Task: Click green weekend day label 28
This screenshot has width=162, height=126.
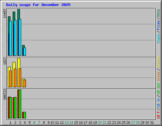Action: click(x=138, y=123)
